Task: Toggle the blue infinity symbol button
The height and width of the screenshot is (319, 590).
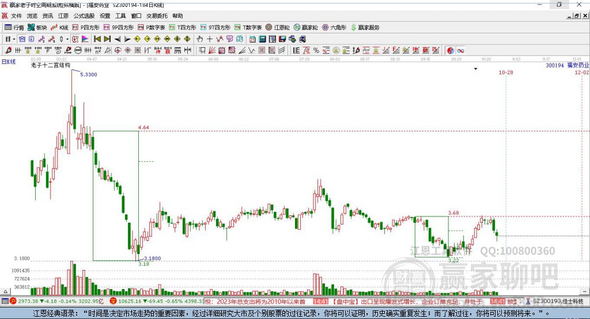Action: [460, 51]
